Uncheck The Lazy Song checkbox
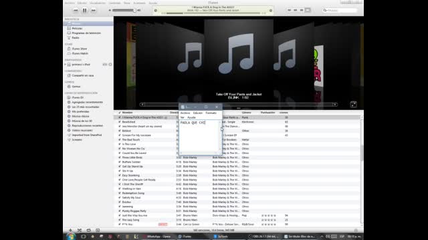Image resolution: width=428 pixels, height=240 pixels. 120,220
